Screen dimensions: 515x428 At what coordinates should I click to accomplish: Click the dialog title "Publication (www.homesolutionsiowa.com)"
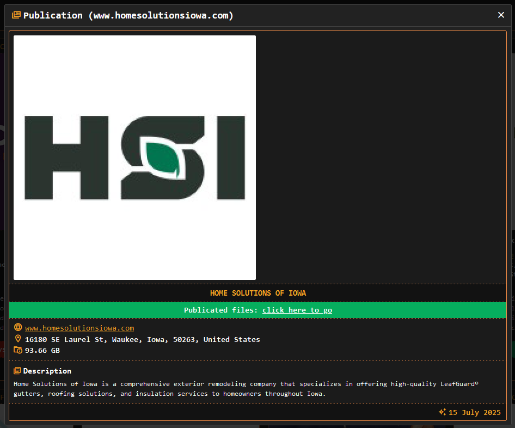128,15
